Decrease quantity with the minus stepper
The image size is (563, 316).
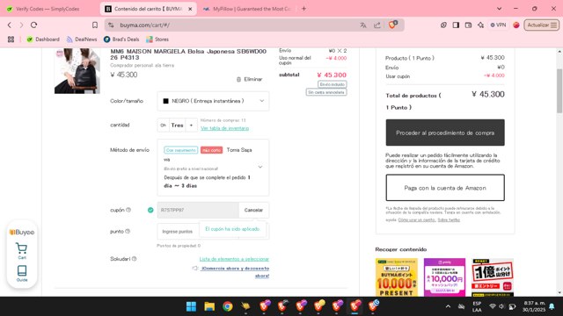pyautogui.click(x=164, y=125)
